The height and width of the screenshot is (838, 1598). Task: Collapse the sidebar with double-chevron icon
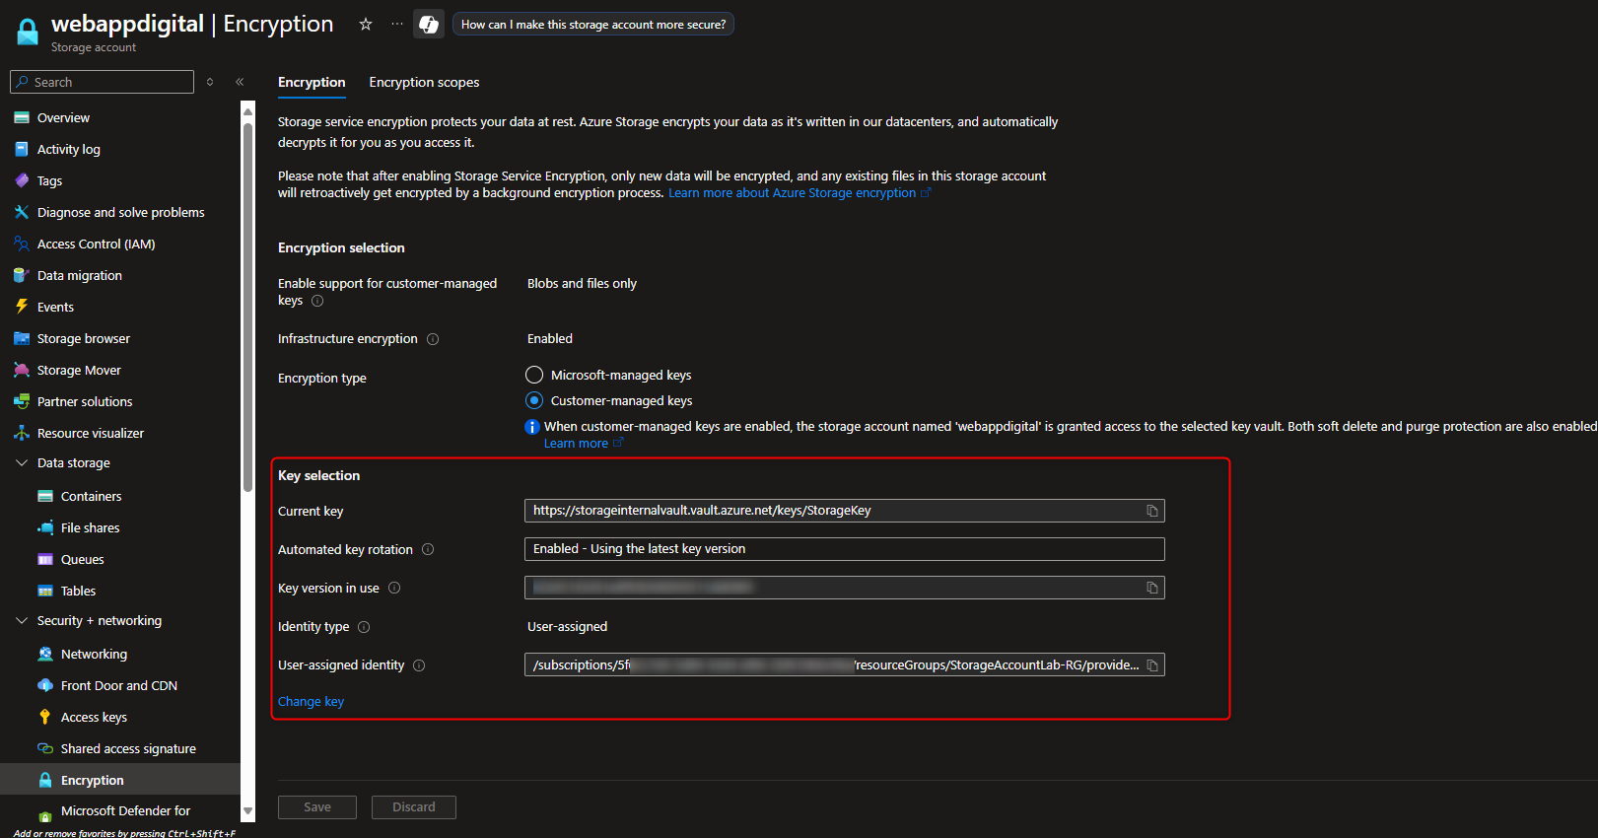pos(240,82)
